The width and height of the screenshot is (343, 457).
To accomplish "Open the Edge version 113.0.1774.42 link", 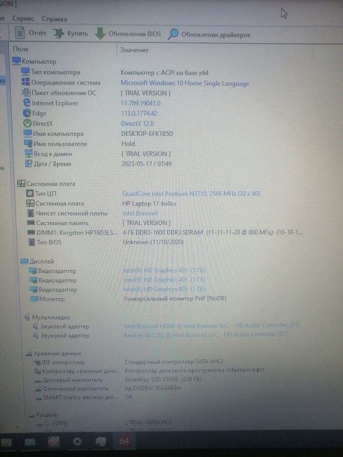I will point(139,113).
